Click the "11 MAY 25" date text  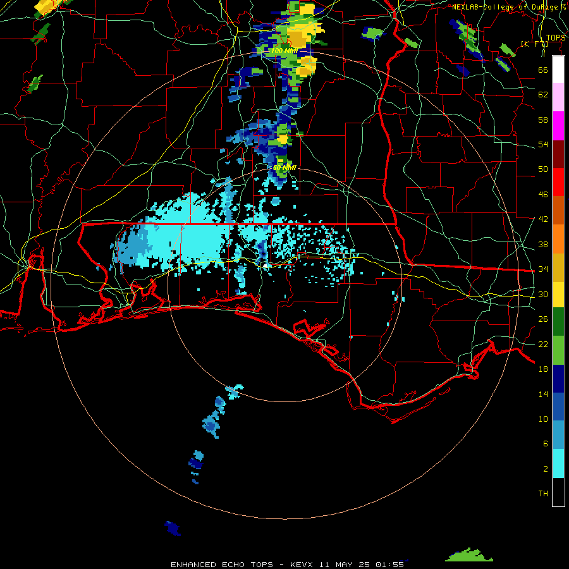pos(345,565)
